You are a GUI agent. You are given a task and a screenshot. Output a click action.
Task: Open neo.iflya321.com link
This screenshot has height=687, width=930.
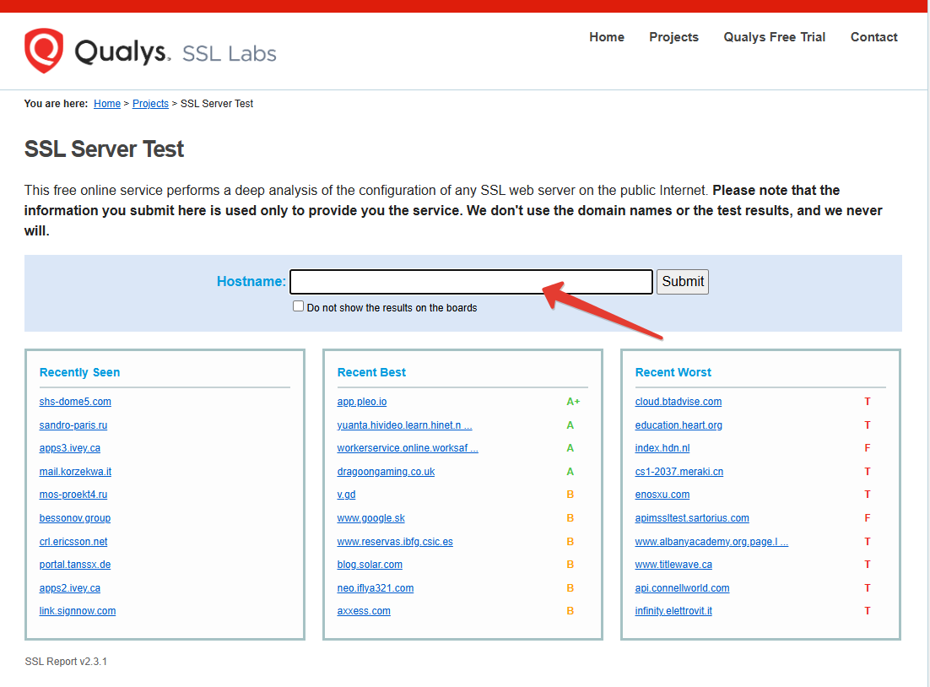point(376,588)
